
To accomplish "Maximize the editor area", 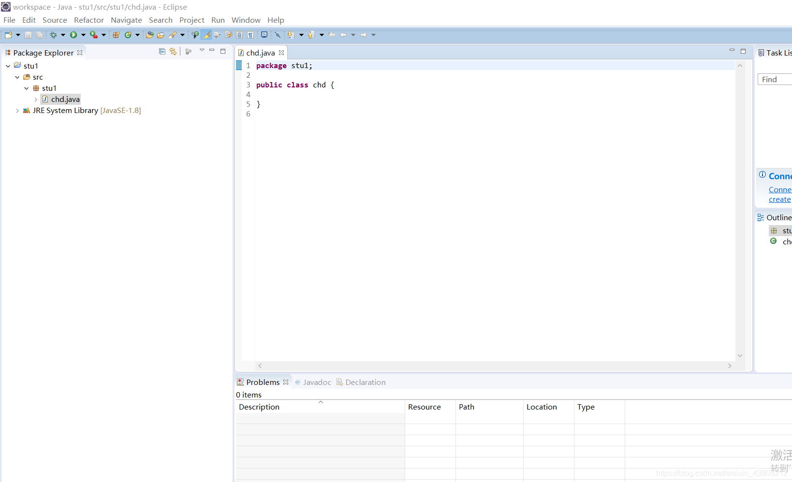I will pos(743,51).
